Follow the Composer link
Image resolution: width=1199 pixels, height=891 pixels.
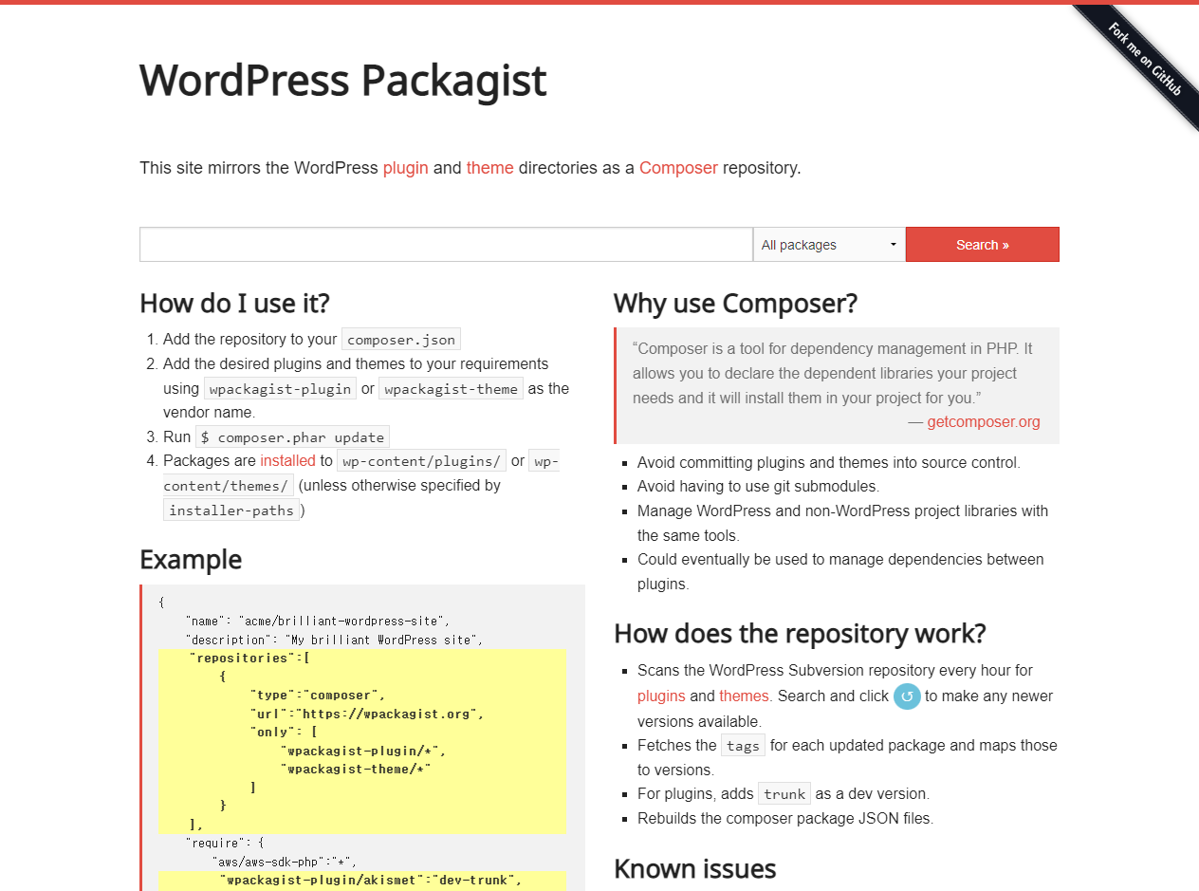pos(678,168)
